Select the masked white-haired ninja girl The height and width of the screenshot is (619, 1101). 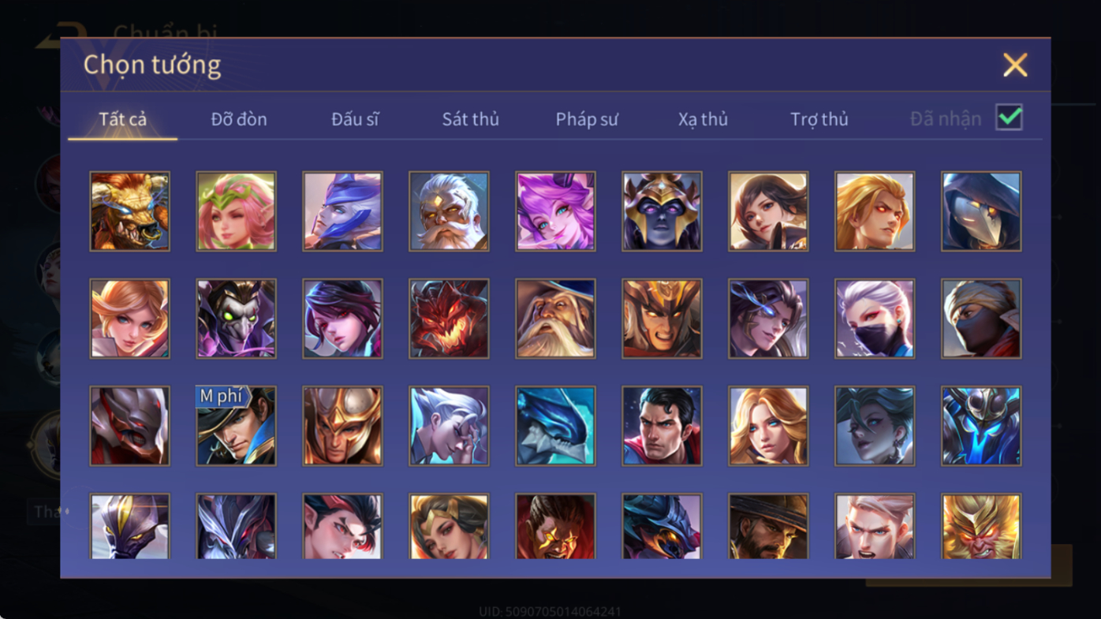[875, 319]
